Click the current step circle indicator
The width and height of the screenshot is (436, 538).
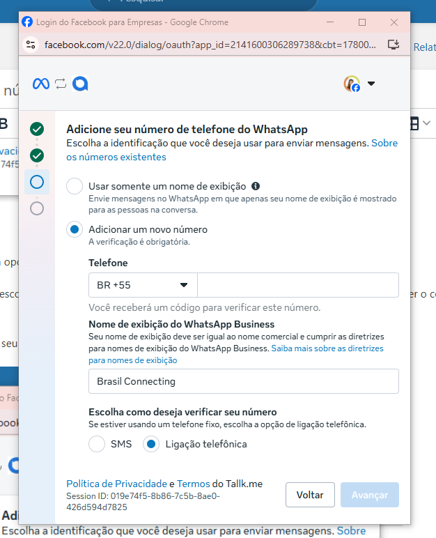coord(37,182)
